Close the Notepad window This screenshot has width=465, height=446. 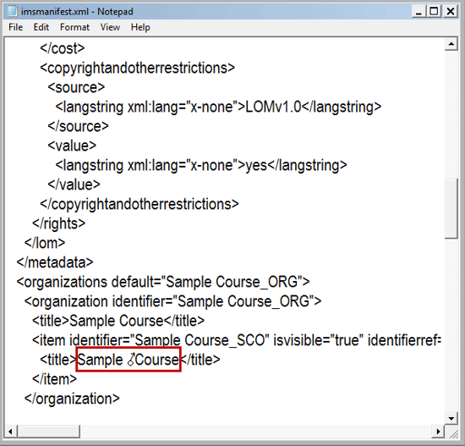tap(450, 12)
